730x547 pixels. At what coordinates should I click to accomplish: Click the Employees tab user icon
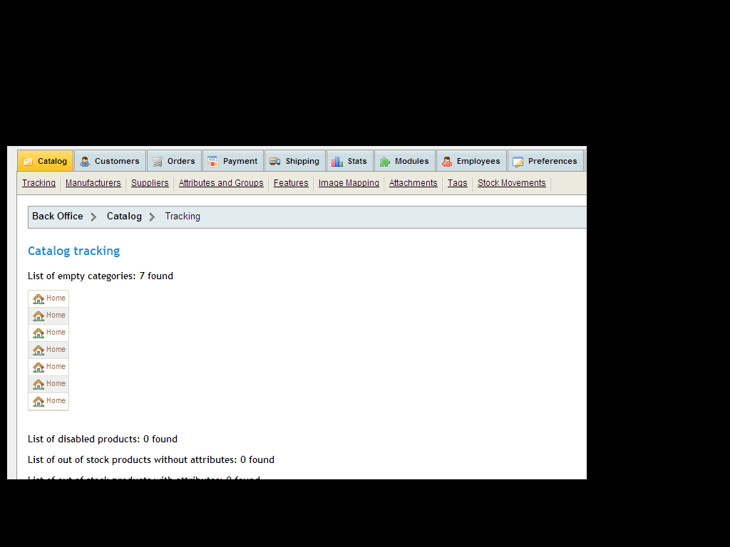[447, 162]
